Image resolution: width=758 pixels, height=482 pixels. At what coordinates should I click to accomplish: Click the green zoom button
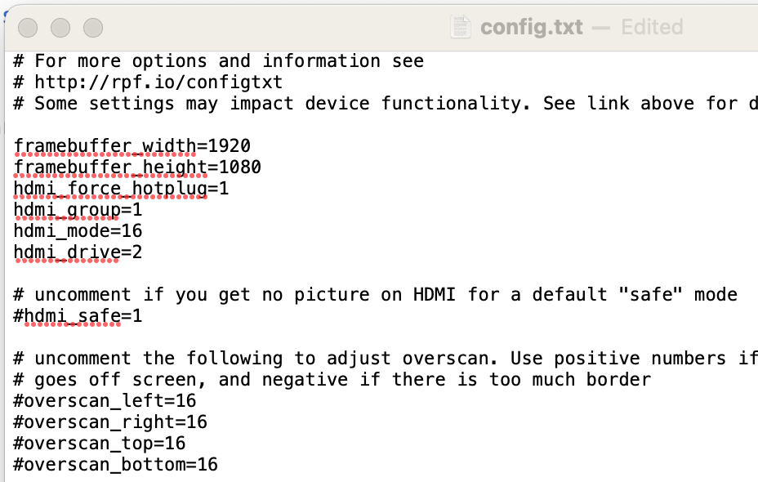(x=93, y=27)
